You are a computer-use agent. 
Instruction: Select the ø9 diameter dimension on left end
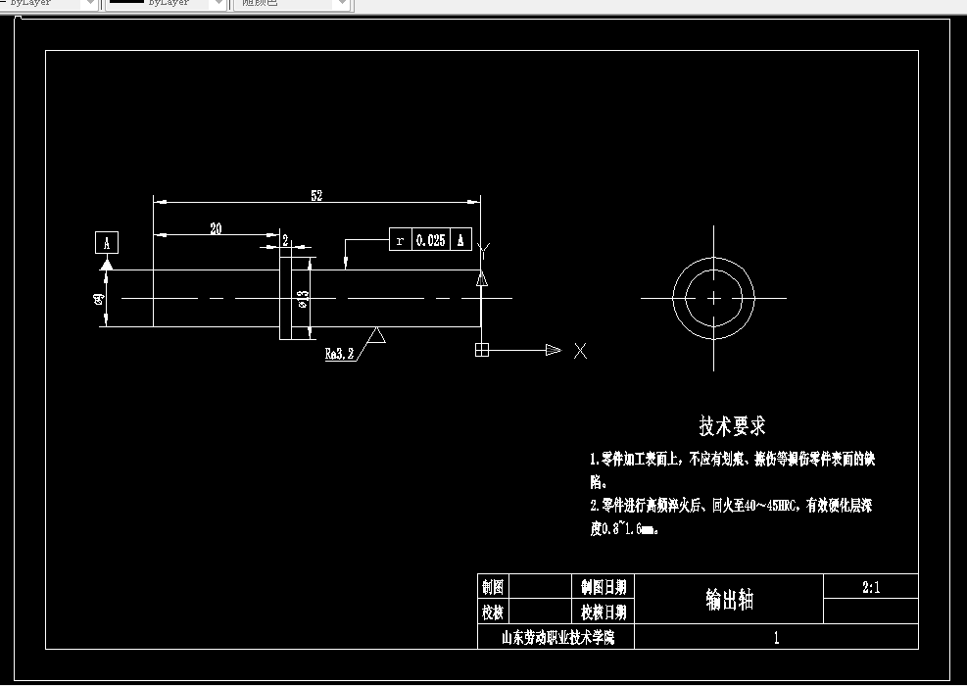tap(98, 299)
